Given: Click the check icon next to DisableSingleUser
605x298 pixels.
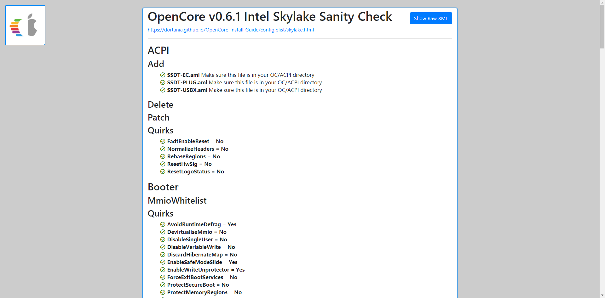Looking at the screenshot, I should [163, 239].
